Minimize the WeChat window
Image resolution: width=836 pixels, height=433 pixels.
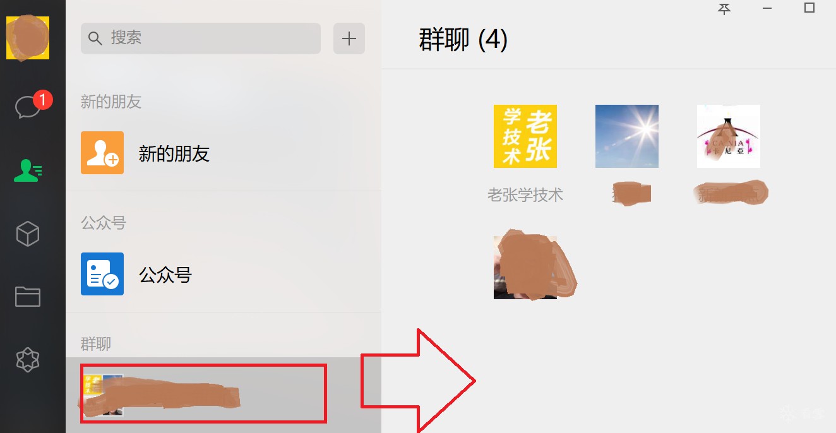[x=768, y=8]
